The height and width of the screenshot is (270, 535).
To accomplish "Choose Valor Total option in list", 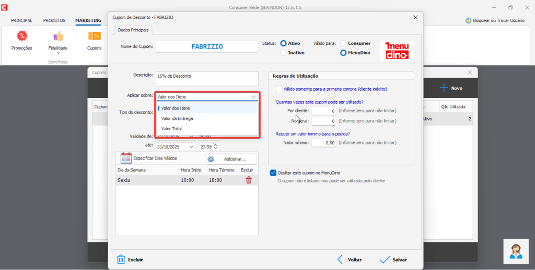I will coord(171,128).
